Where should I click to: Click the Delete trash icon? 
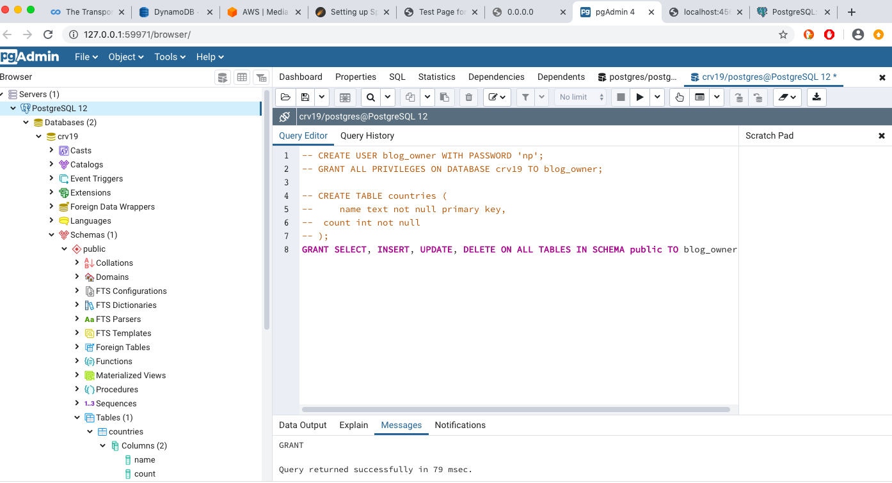[468, 97]
